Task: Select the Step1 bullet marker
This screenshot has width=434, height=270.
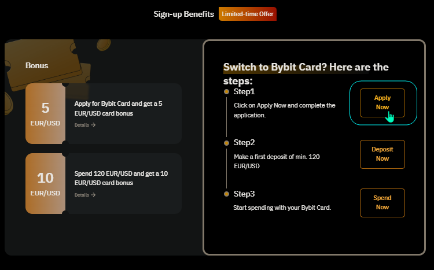Action: point(226,91)
